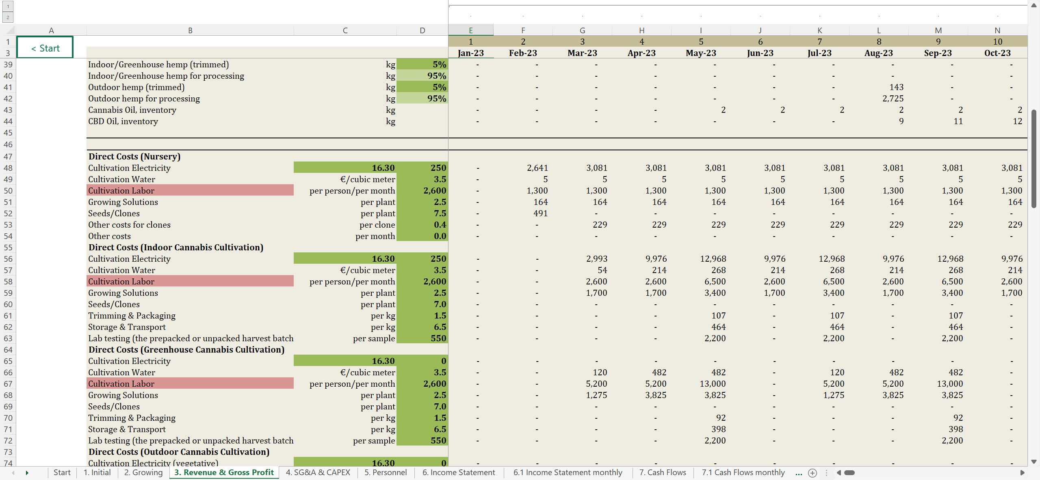Select row 50 header
This screenshot has height=480, width=1040.
click(8, 191)
